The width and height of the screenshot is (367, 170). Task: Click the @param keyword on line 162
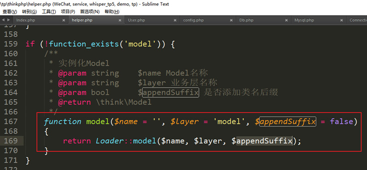(72, 73)
